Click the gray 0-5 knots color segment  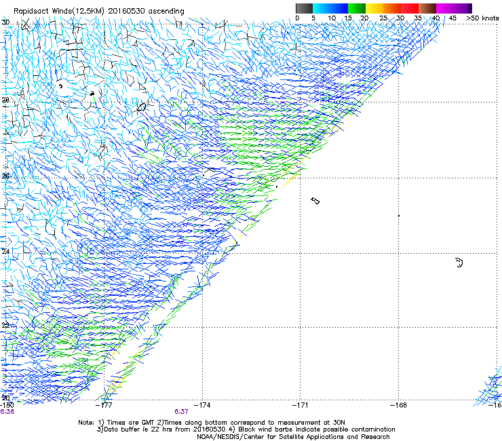[304, 8]
